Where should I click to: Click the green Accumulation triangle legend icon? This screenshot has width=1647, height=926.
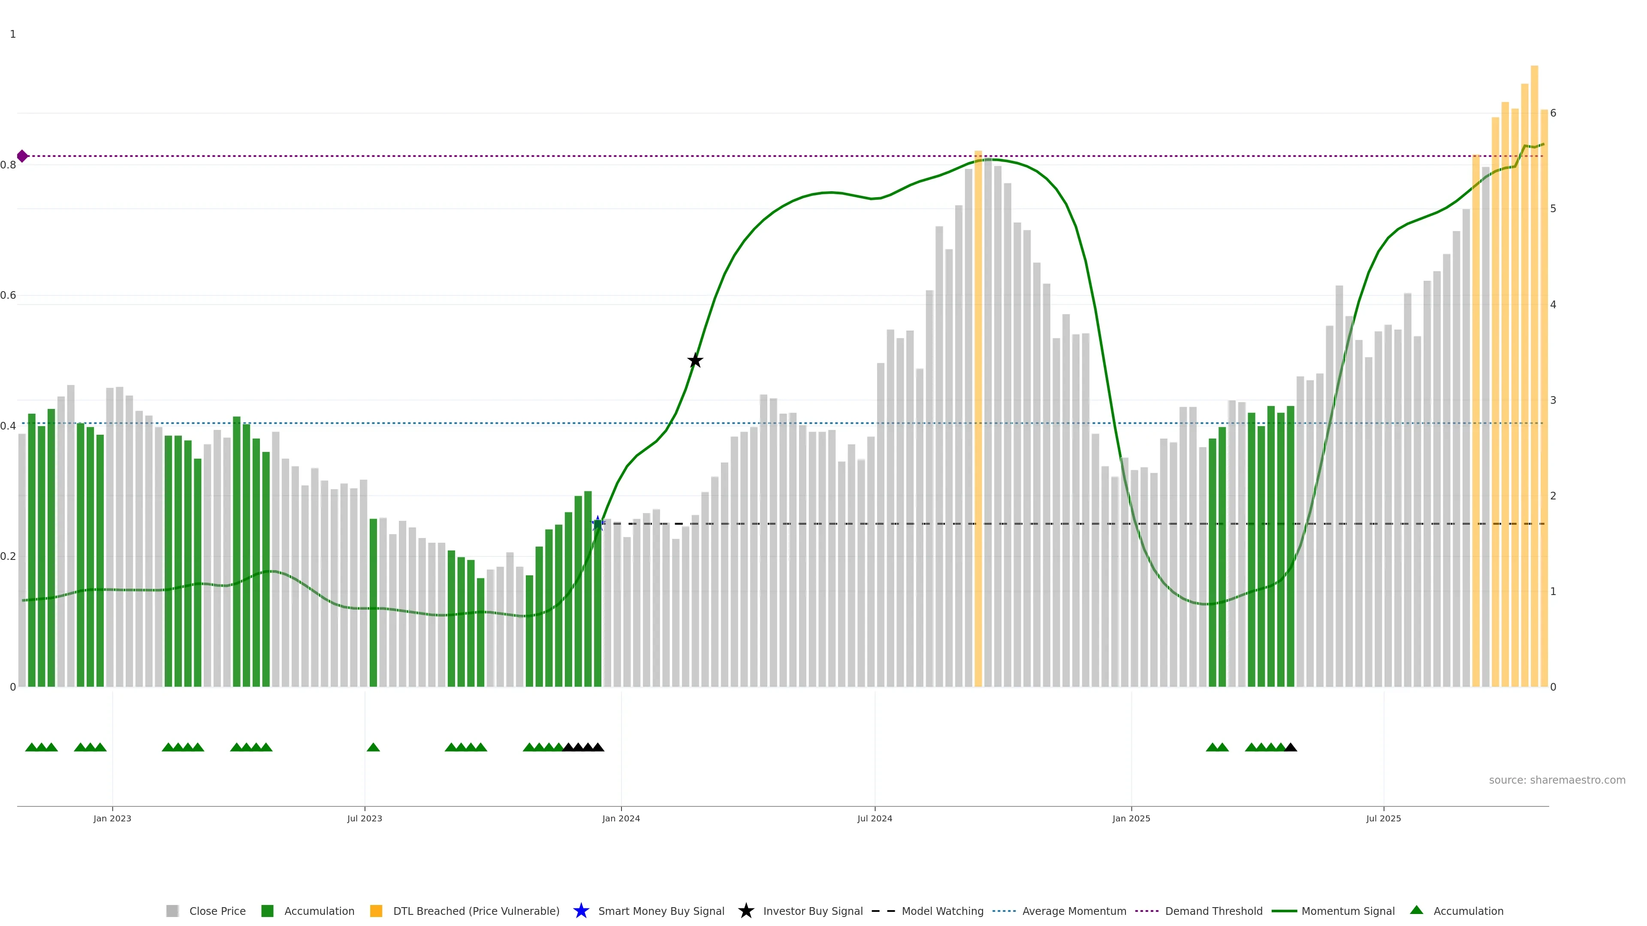(1416, 910)
